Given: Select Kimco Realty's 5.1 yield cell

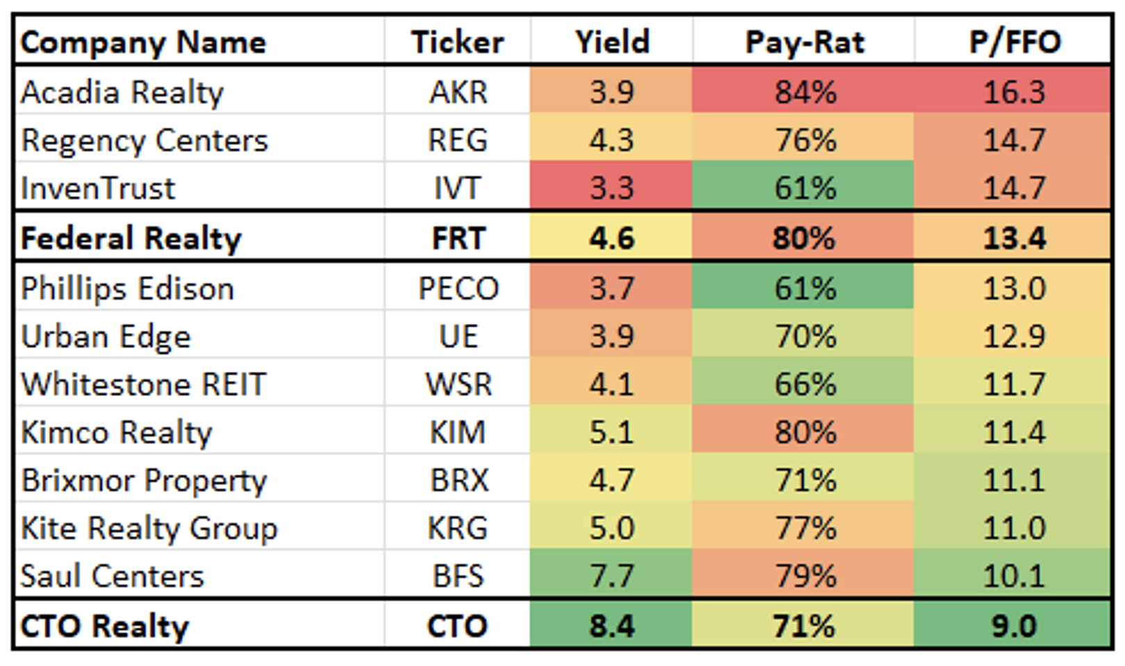Looking at the screenshot, I should (612, 432).
